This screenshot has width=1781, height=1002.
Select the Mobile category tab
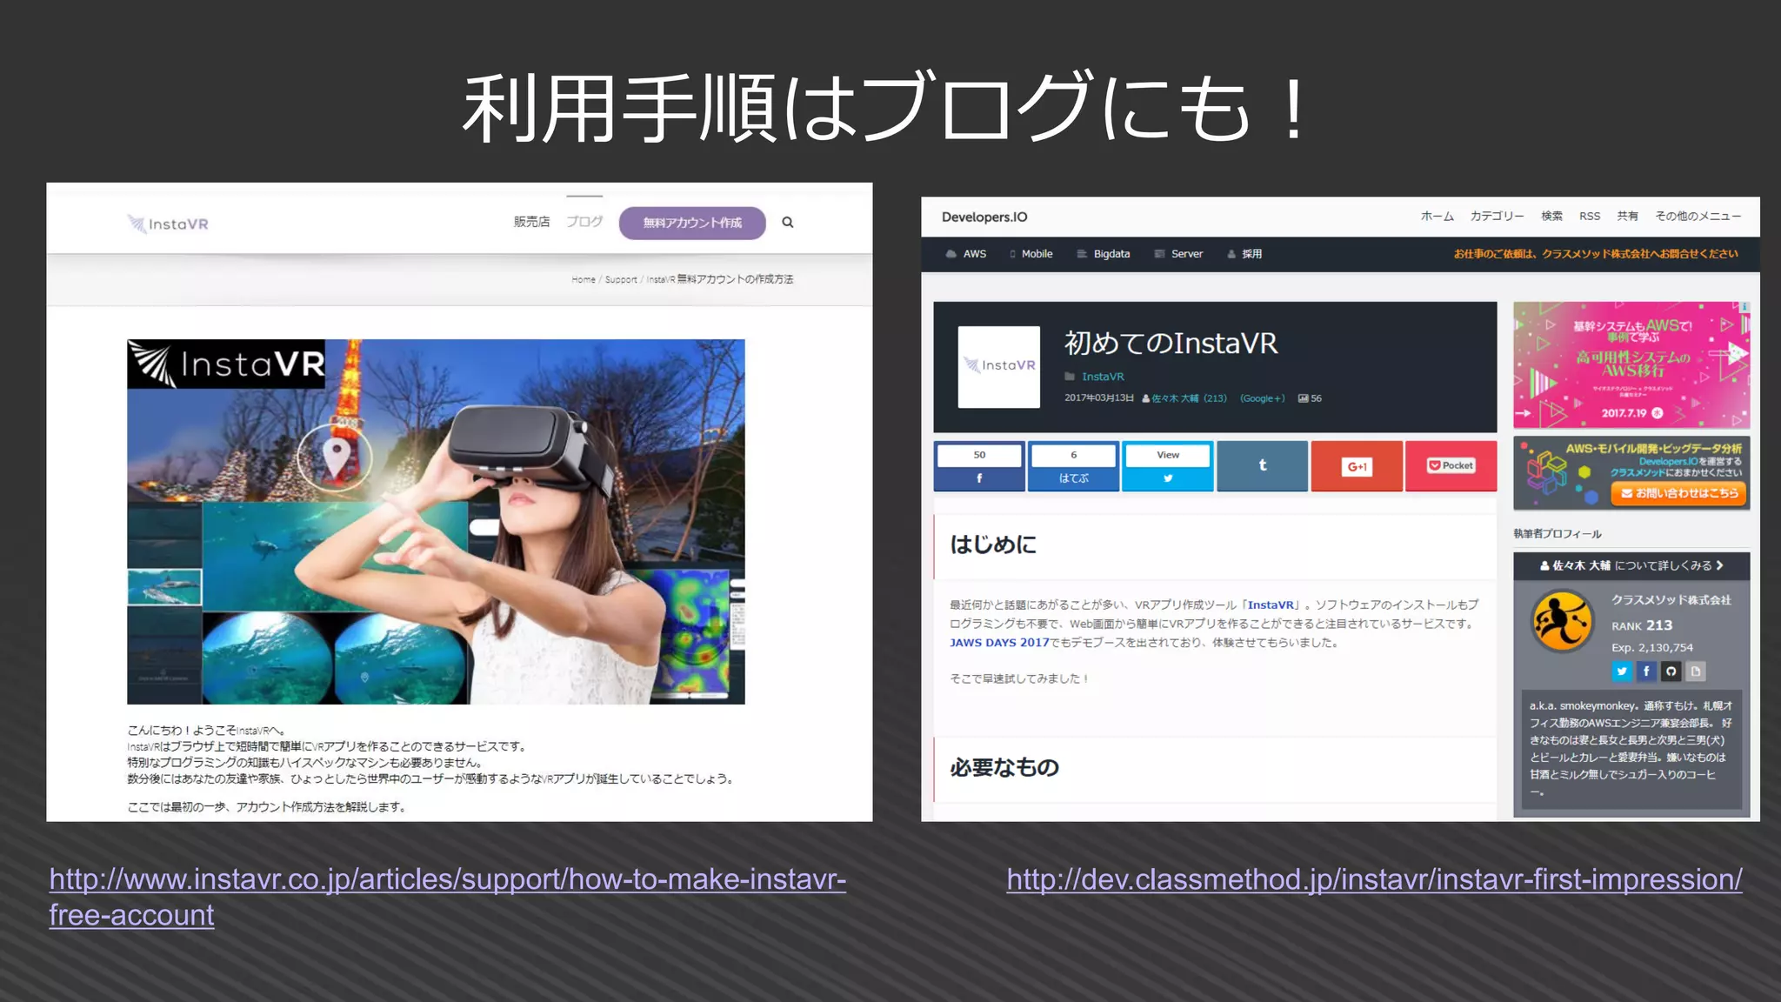point(1031,254)
